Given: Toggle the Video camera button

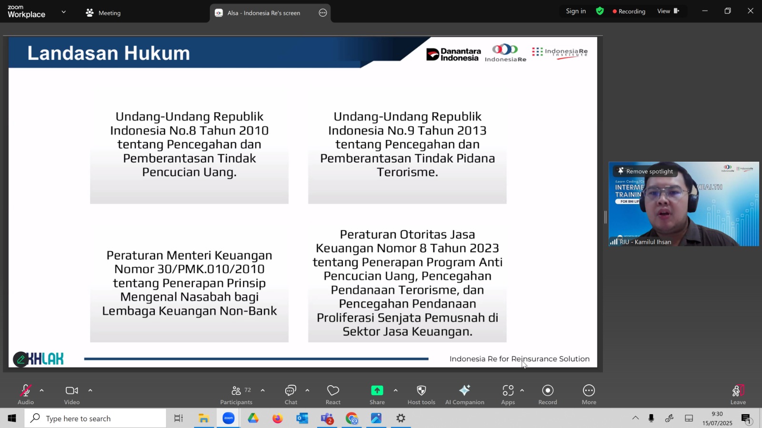Looking at the screenshot, I should pyautogui.click(x=72, y=394).
